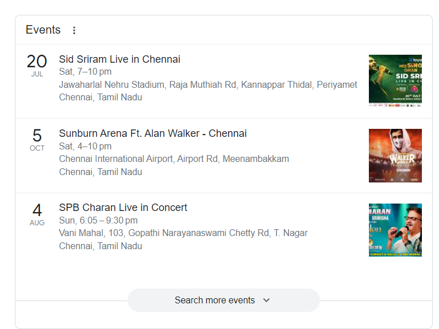Click Chennai, Tamil Nadu under SPB Charan event
The image size is (439, 329).
[100, 246]
